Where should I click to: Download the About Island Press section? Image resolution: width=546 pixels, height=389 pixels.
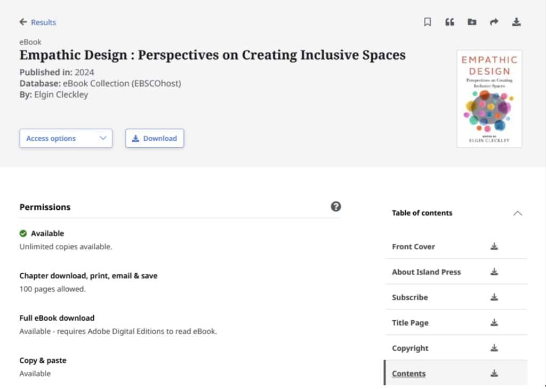494,272
